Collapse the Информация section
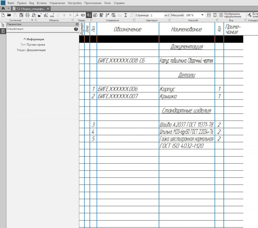 pyautogui.click(x=34, y=39)
